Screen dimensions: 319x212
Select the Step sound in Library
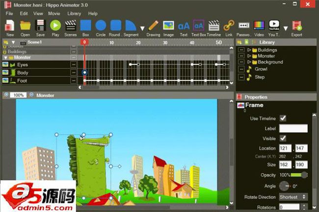[260, 77]
